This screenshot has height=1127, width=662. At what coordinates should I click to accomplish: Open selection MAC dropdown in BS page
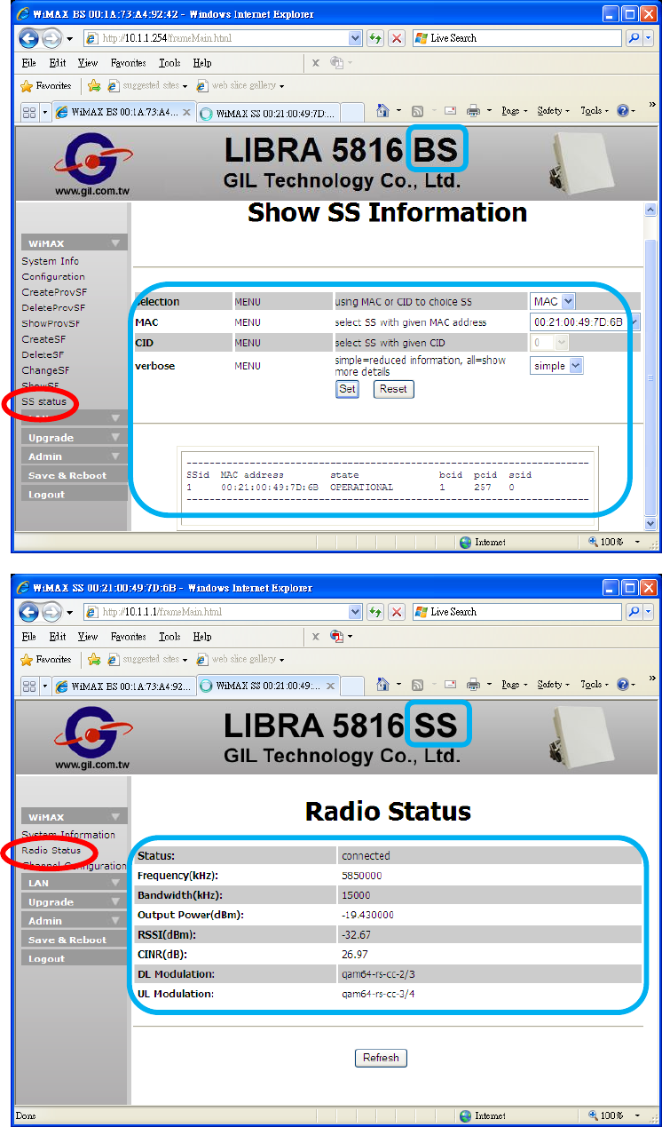(553, 302)
